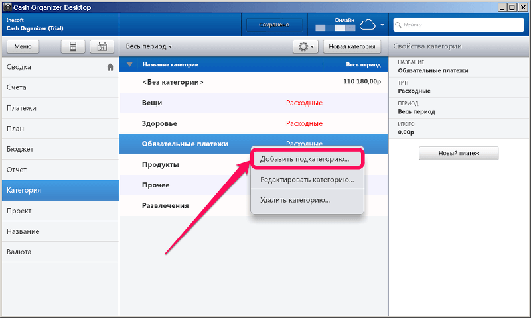Select the Обязательные платежи category row
The image size is (531, 318).
[254, 144]
